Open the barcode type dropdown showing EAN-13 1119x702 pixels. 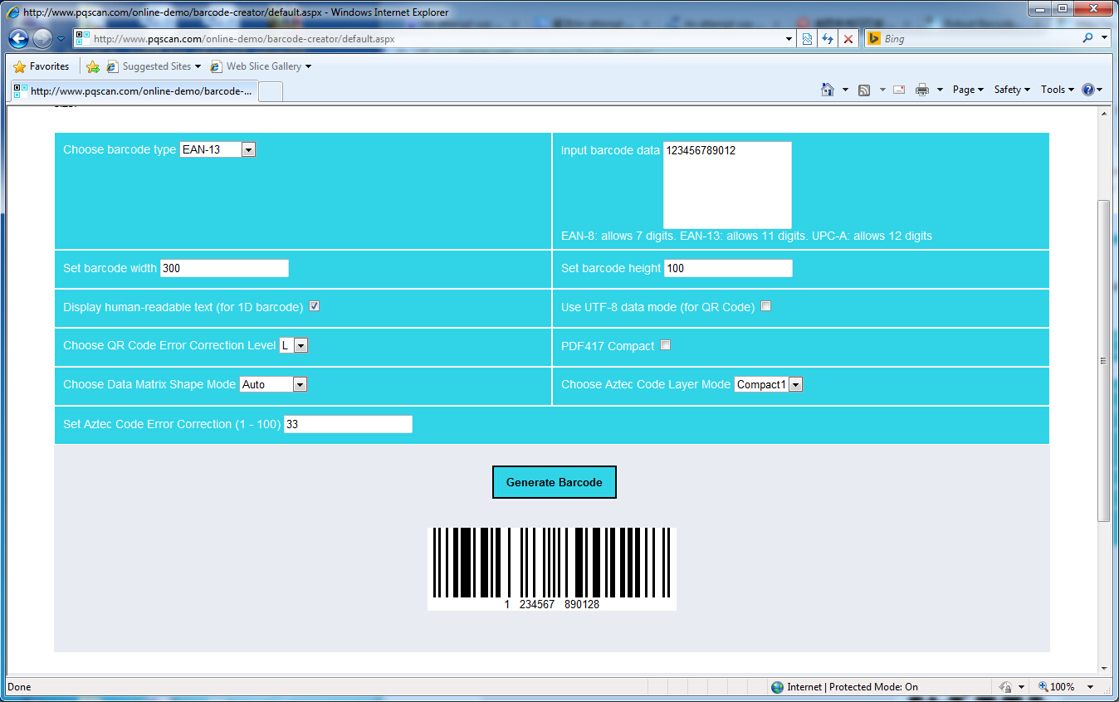218,149
